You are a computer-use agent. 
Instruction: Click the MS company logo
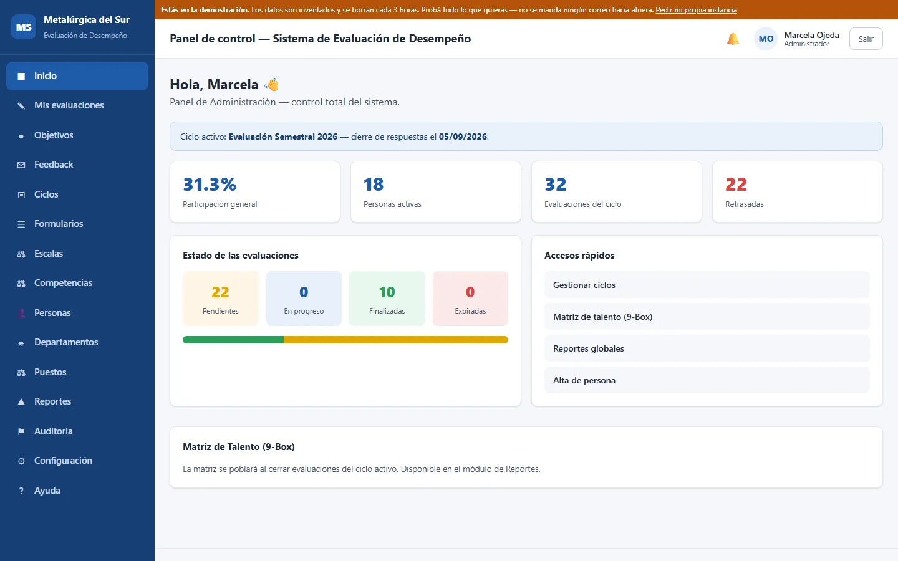pos(24,27)
